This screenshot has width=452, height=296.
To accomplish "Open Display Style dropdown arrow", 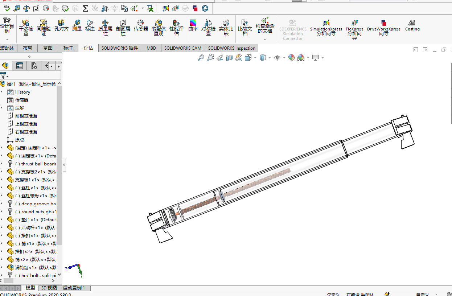I will [x=270, y=58].
